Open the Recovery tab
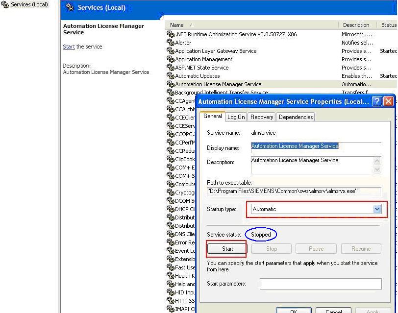 pos(262,117)
